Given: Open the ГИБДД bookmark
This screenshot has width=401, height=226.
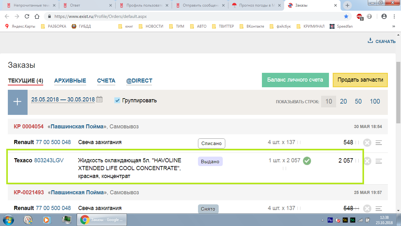Looking at the screenshot, I should click(x=81, y=26).
